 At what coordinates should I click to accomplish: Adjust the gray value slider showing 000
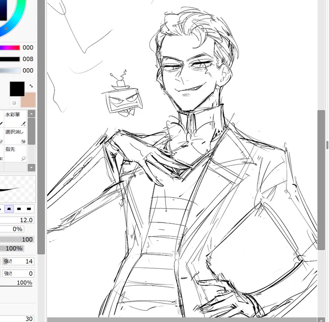(x=10, y=71)
